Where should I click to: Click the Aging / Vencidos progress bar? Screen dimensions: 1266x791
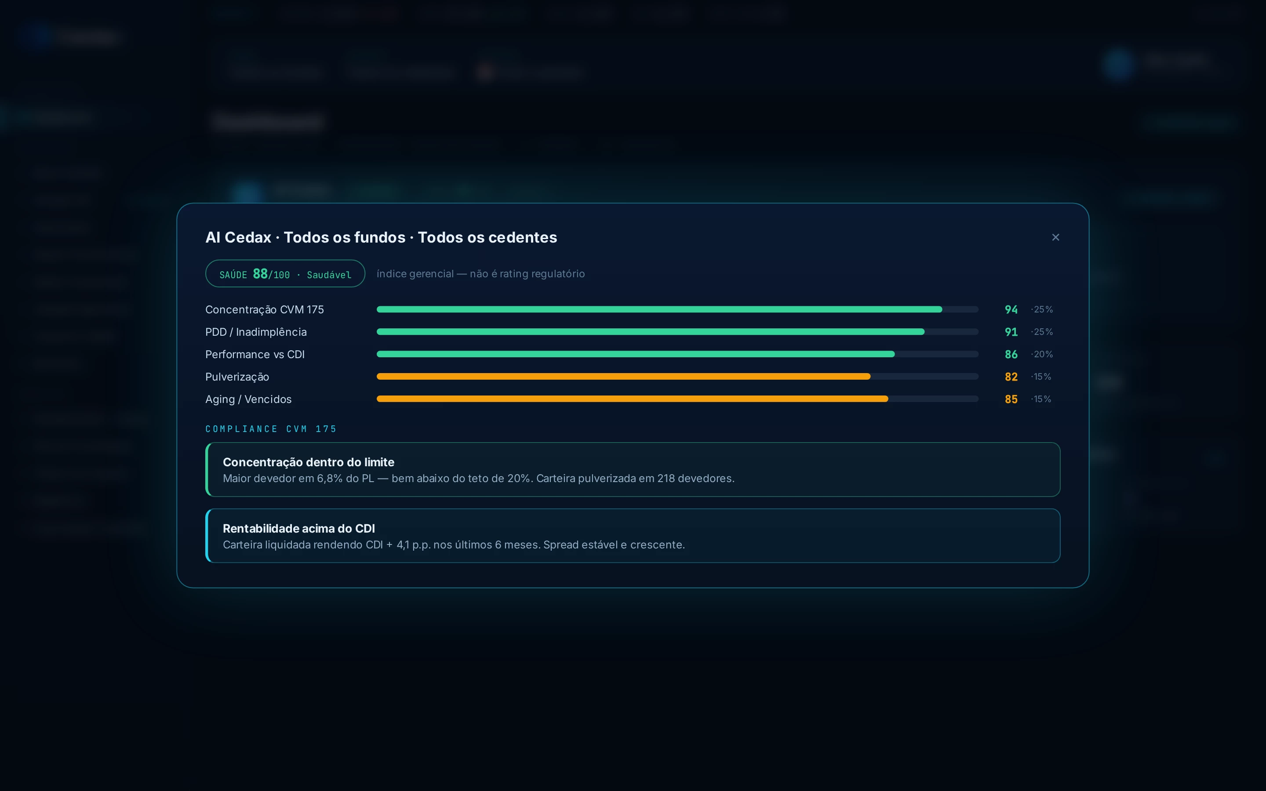coord(677,399)
